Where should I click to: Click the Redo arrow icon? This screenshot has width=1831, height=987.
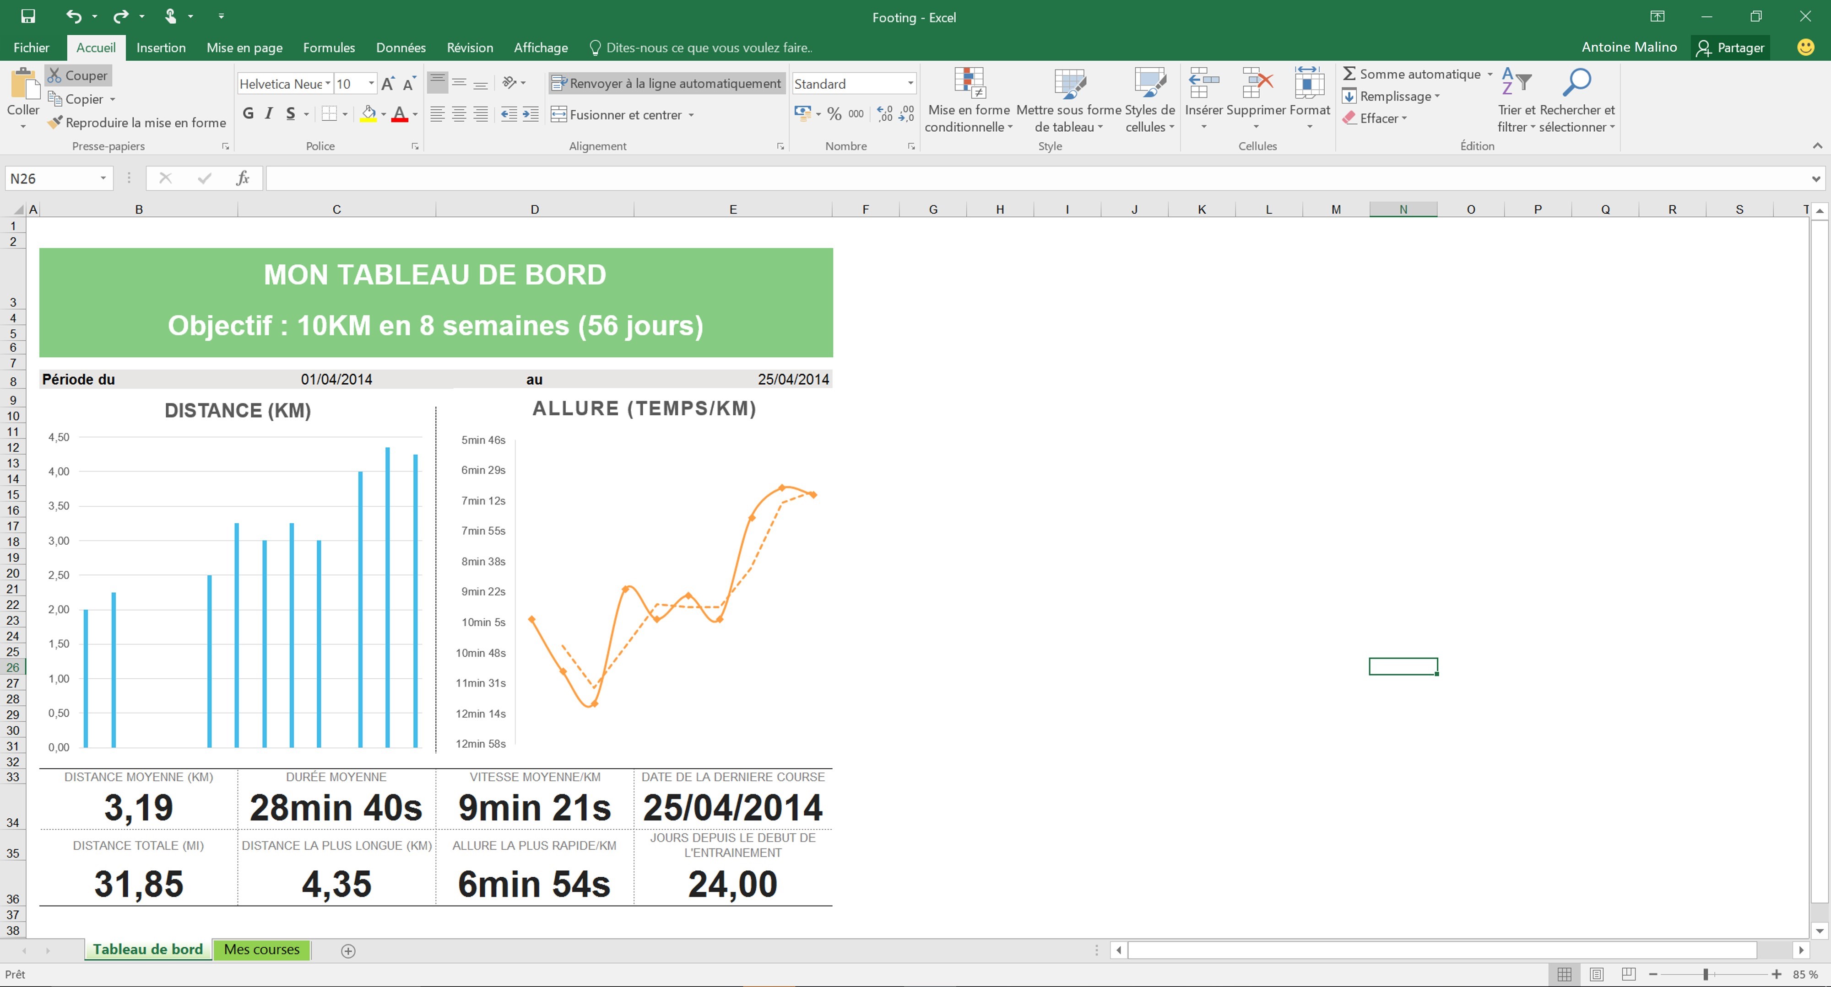tap(122, 16)
